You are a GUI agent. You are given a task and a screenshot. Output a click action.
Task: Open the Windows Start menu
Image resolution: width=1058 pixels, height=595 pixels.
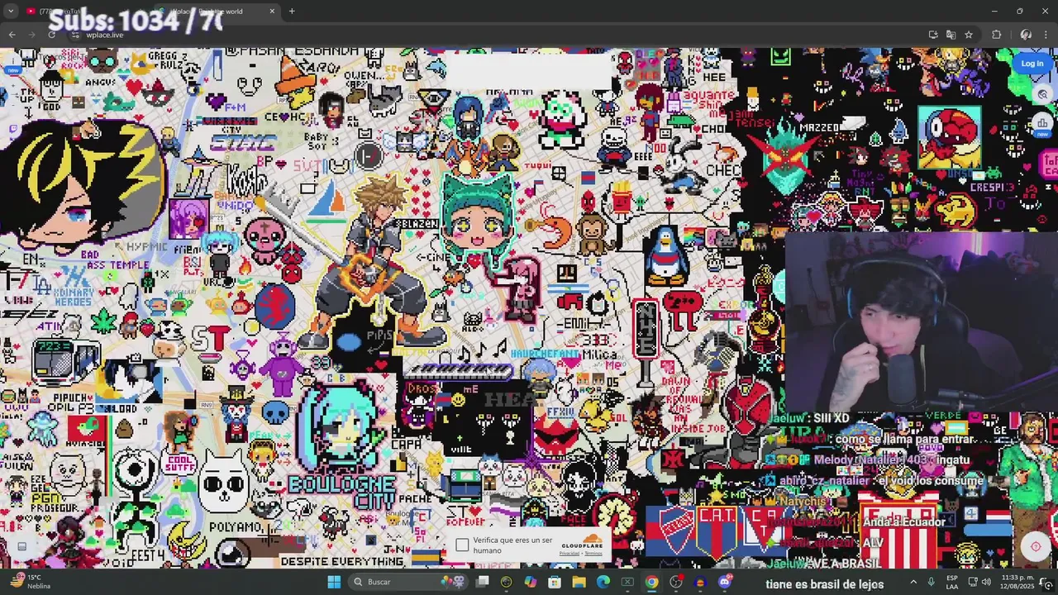tap(334, 582)
